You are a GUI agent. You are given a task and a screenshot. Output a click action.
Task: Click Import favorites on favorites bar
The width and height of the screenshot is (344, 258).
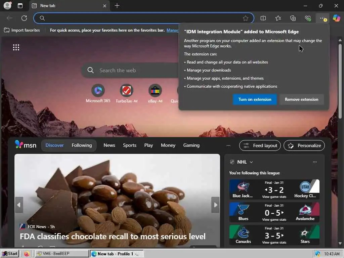tap(22, 30)
